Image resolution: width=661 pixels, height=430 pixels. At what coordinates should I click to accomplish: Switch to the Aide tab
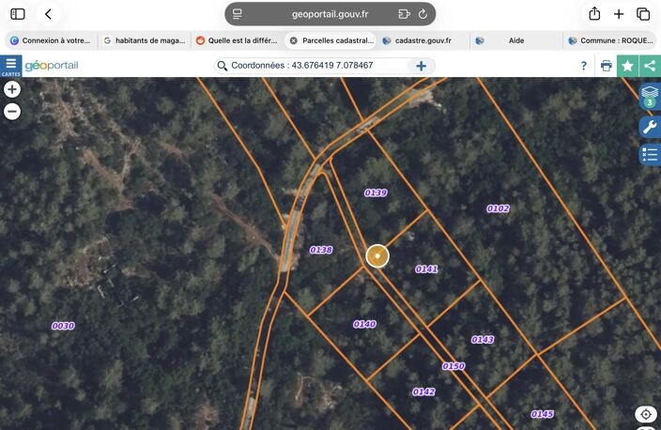point(516,40)
